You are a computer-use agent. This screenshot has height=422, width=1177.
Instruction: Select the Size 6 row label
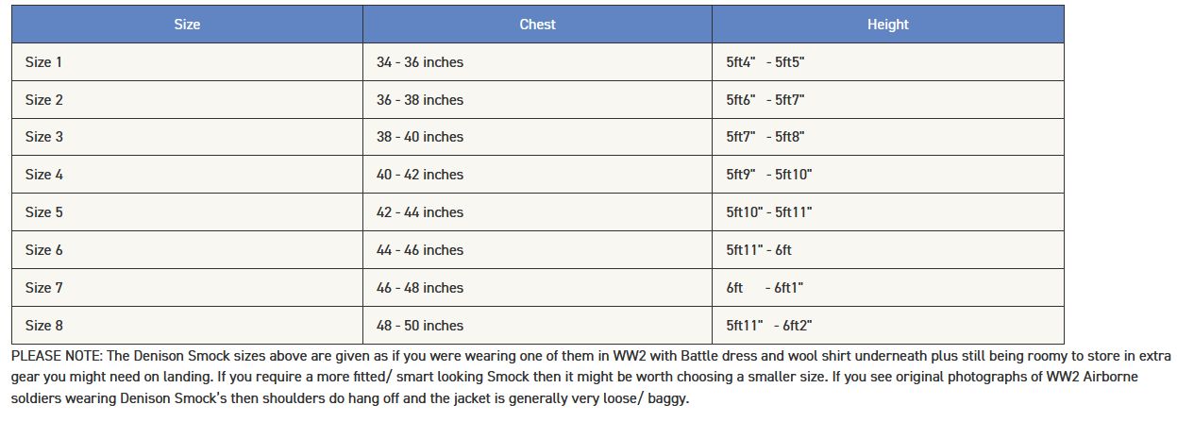click(44, 250)
